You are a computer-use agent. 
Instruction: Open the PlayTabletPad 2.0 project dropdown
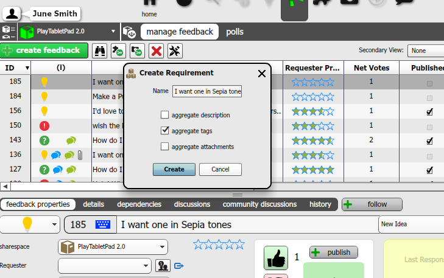click(x=68, y=32)
